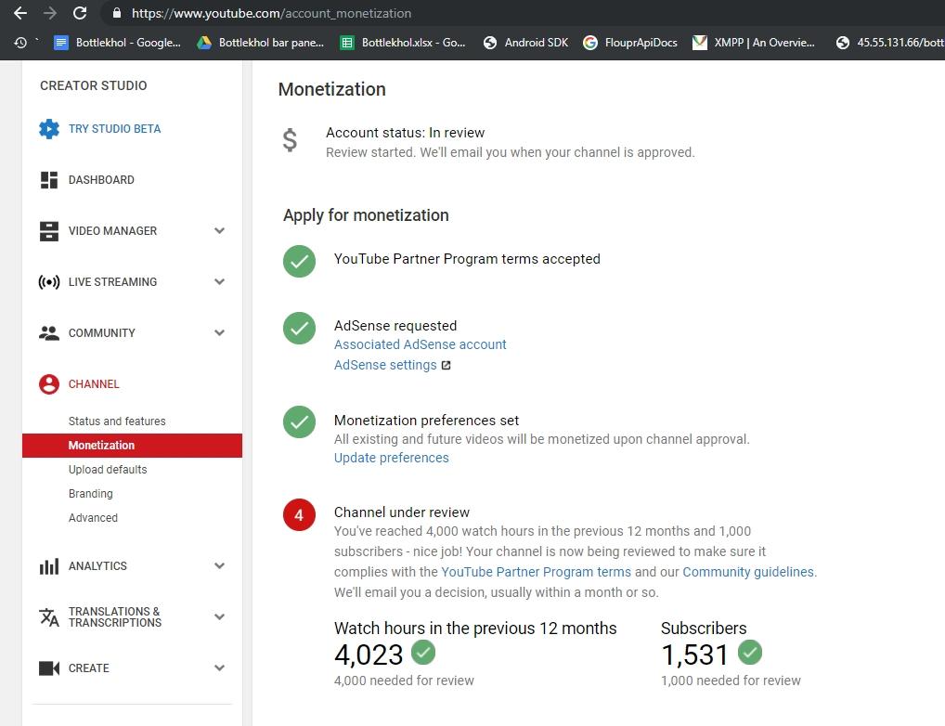Screen dimensions: 945x726
Task: Click the CREATOR STUDIO sidebar heading
Action: tap(94, 85)
